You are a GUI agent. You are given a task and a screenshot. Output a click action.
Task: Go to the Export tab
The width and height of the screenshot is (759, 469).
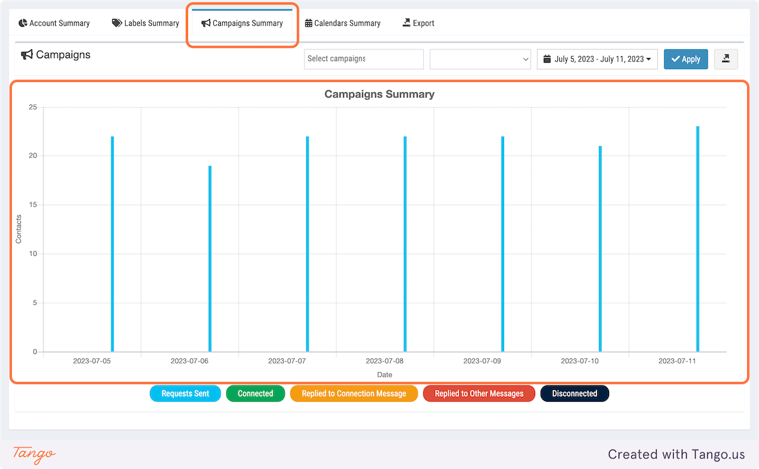pyautogui.click(x=418, y=23)
